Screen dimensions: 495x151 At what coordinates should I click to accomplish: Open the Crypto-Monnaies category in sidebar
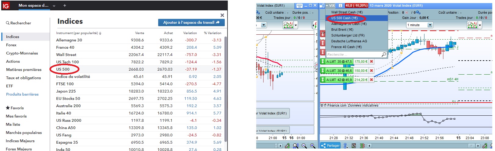coord(22,53)
